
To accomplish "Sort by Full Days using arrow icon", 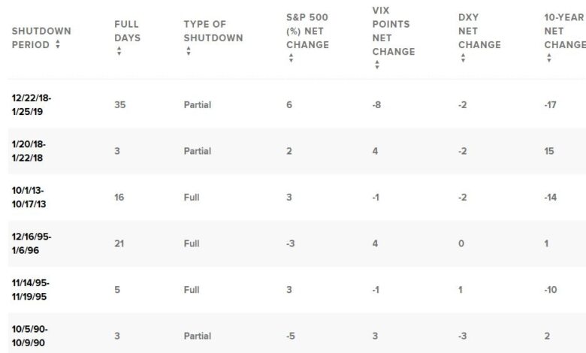I will pos(118,52).
